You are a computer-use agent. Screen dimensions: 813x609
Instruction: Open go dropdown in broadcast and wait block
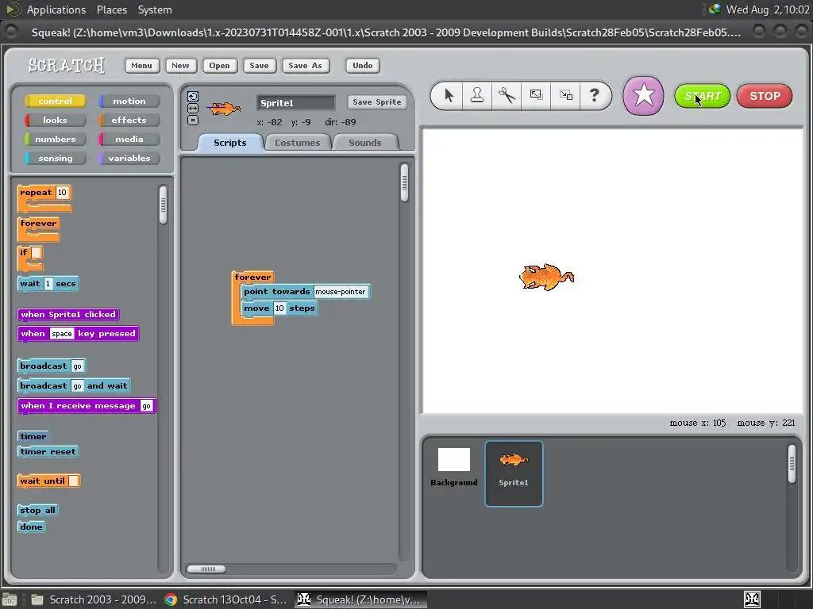(77, 386)
